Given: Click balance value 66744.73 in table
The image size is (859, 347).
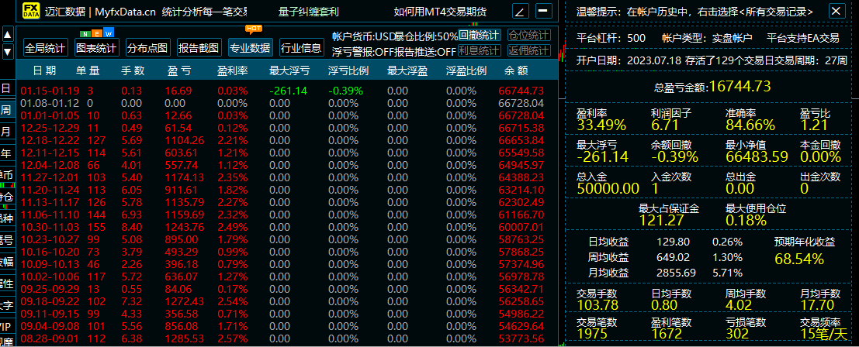Looking at the screenshot, I should [521, 91].
